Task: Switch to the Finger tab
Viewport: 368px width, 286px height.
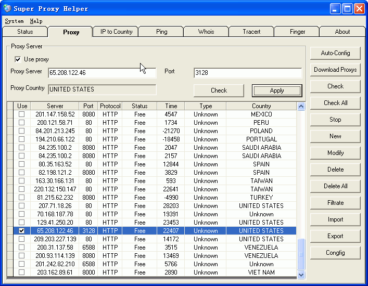Action: click(297, 32)
